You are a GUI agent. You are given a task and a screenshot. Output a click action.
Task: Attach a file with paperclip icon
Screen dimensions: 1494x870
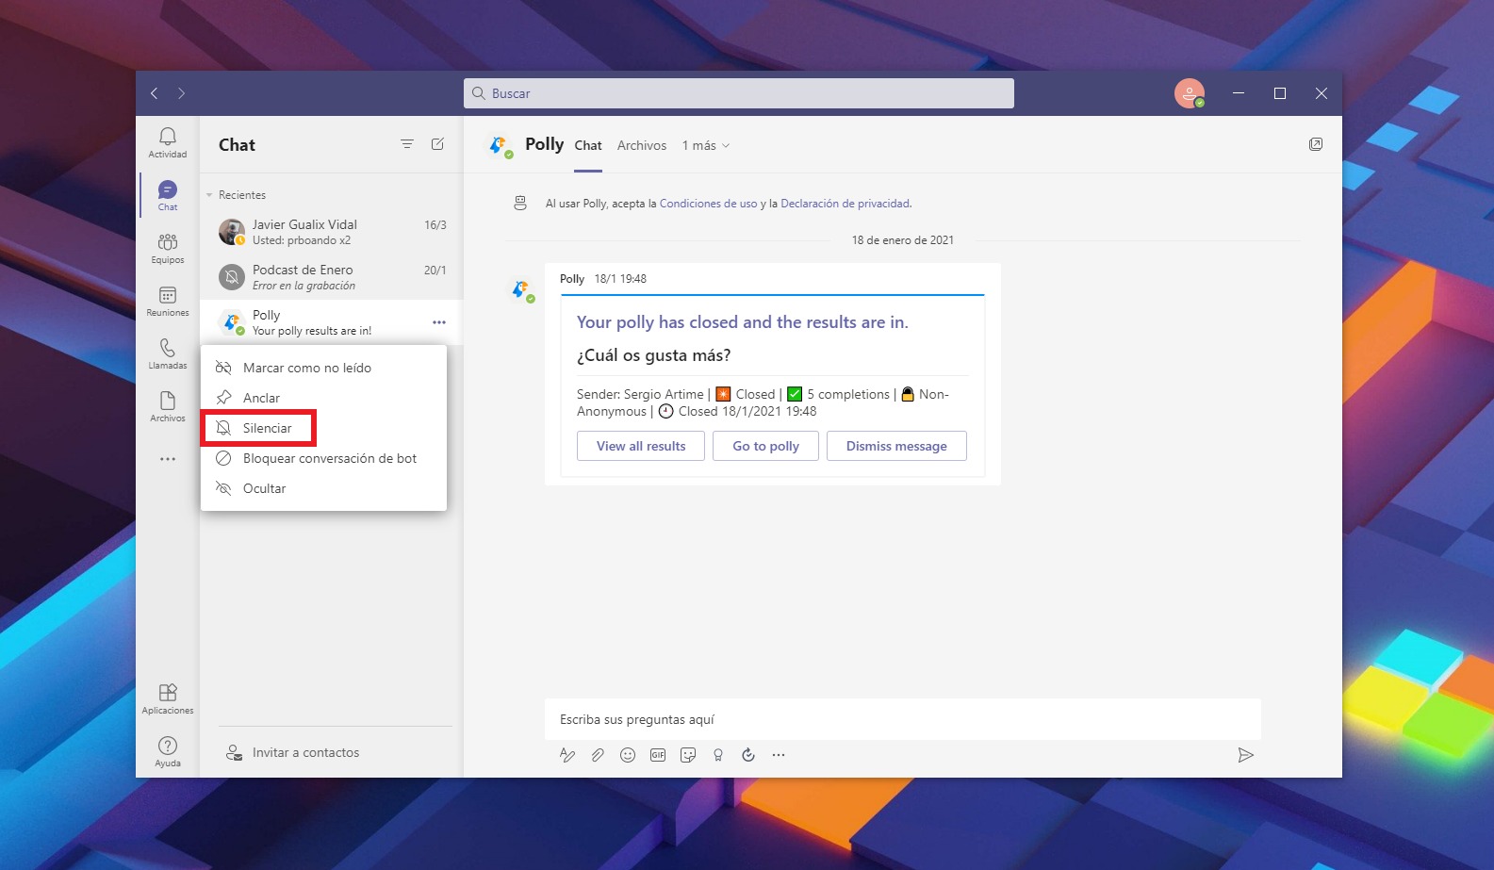pos(598,755)
